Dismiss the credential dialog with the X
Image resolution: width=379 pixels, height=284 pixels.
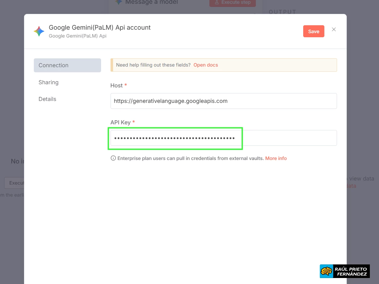[x=334, y=29]
